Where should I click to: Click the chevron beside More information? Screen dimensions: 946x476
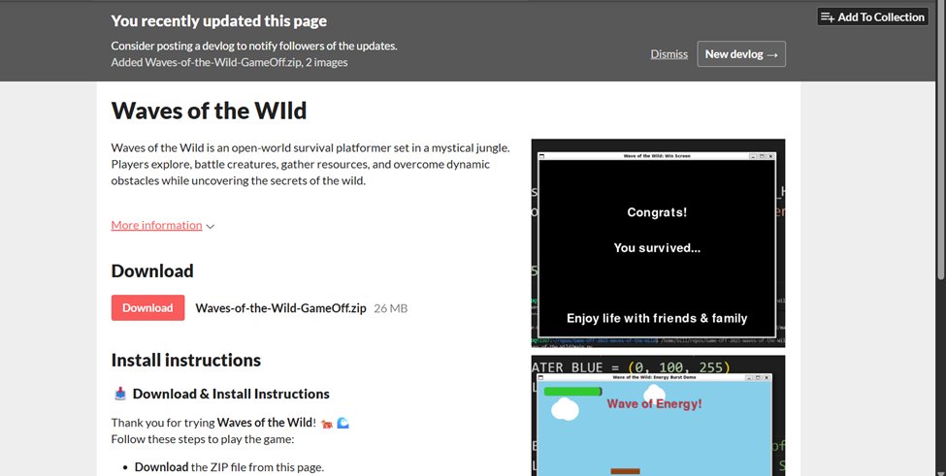[210, 227]
